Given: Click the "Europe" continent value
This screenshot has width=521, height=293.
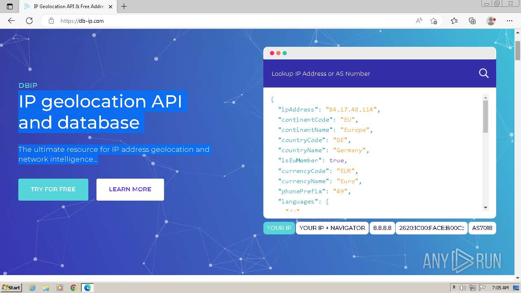Looking at the screenshot, I should click(355, 130).
